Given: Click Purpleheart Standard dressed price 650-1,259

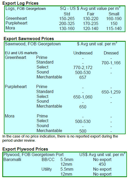Looking at the screenshot, I should point(111,92).
